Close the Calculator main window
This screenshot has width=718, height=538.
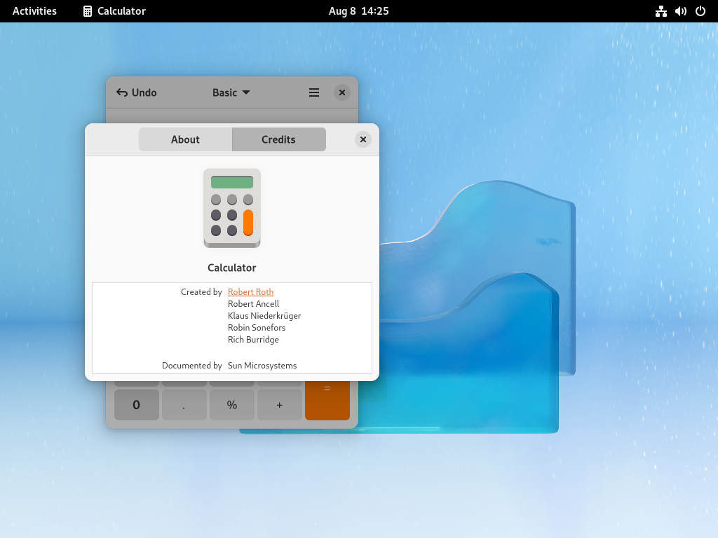coord(342,92)
